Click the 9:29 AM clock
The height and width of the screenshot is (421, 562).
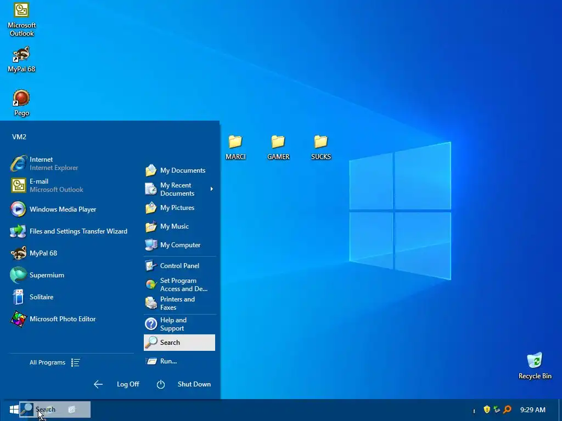pyautogui.click(x=532, y=409)
